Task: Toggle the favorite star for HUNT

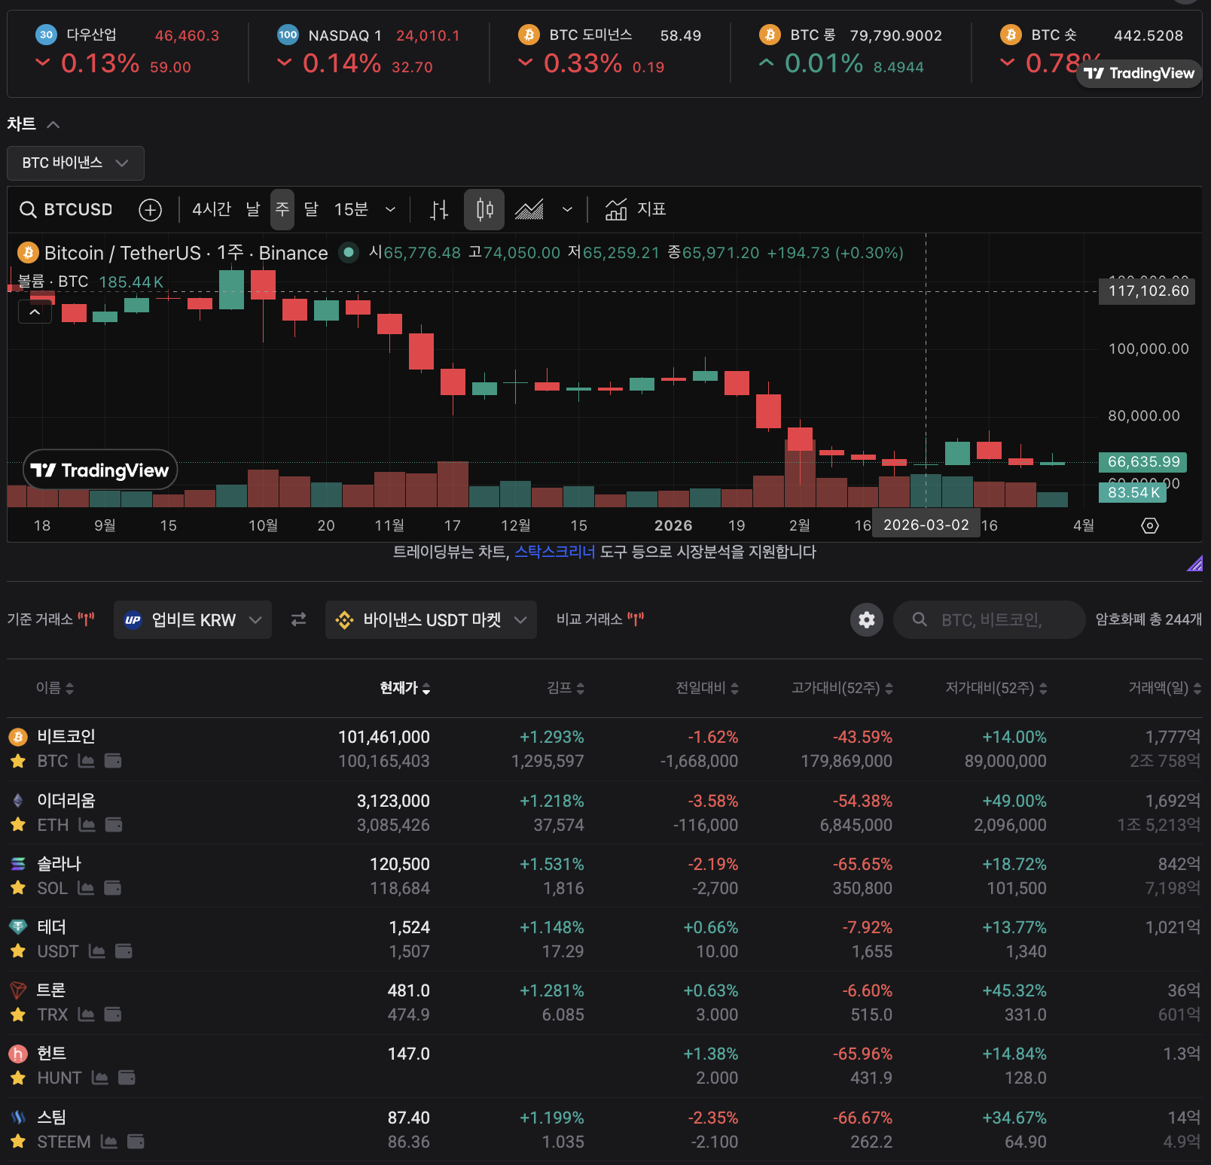Action: coord(18,1078)
